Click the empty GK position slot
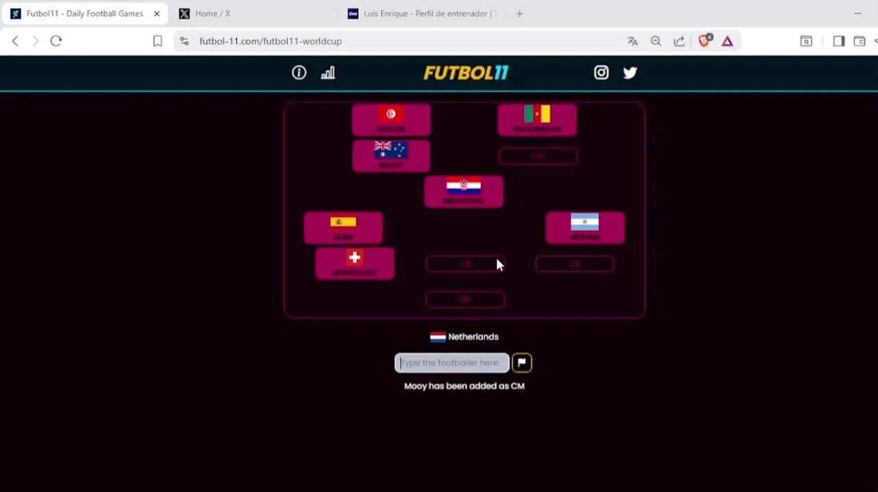Image resolution: width=878 pixels, height=492 pixels. pos(465,299)
